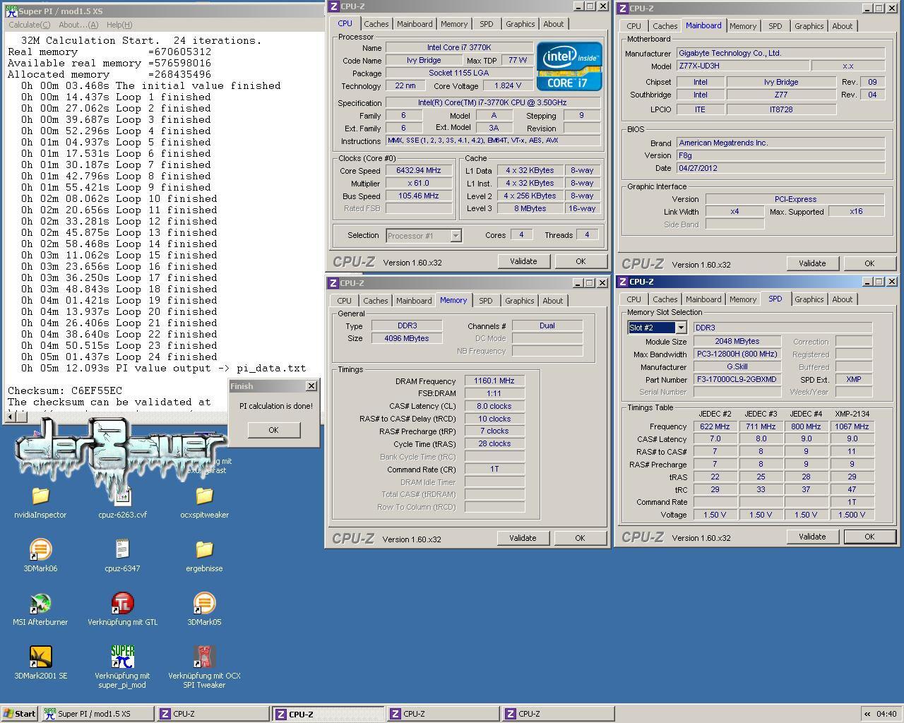Image resolution: width=904 pixels, height=723 pixels.
Task: Click OK in the SPD window
Action: pyautogui.click(x=869, y=537)
